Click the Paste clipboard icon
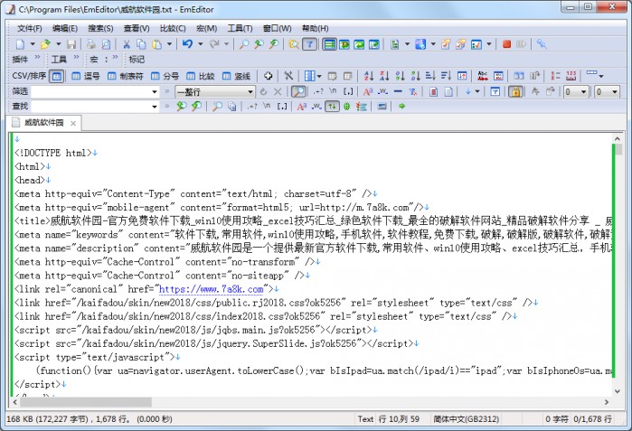This screenshot has height=431, width=632. tap(156, 44)
